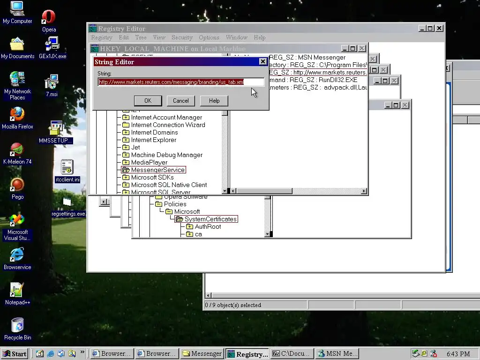Switch to Messenger taskbar button
Image resolution: width=480 pixels, height=360 pixels.
click(202, 354)
